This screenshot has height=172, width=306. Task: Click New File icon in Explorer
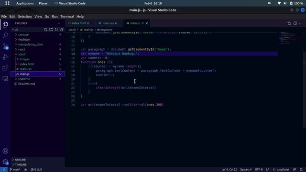tap(45, 30)
